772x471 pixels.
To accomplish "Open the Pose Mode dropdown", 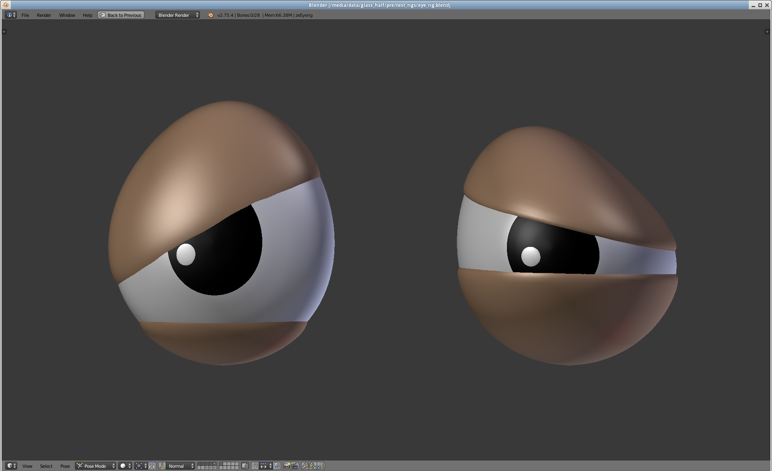I will [x=96, y=466].
